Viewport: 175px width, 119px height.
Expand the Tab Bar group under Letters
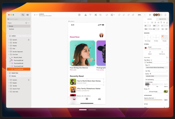[9, 43]
